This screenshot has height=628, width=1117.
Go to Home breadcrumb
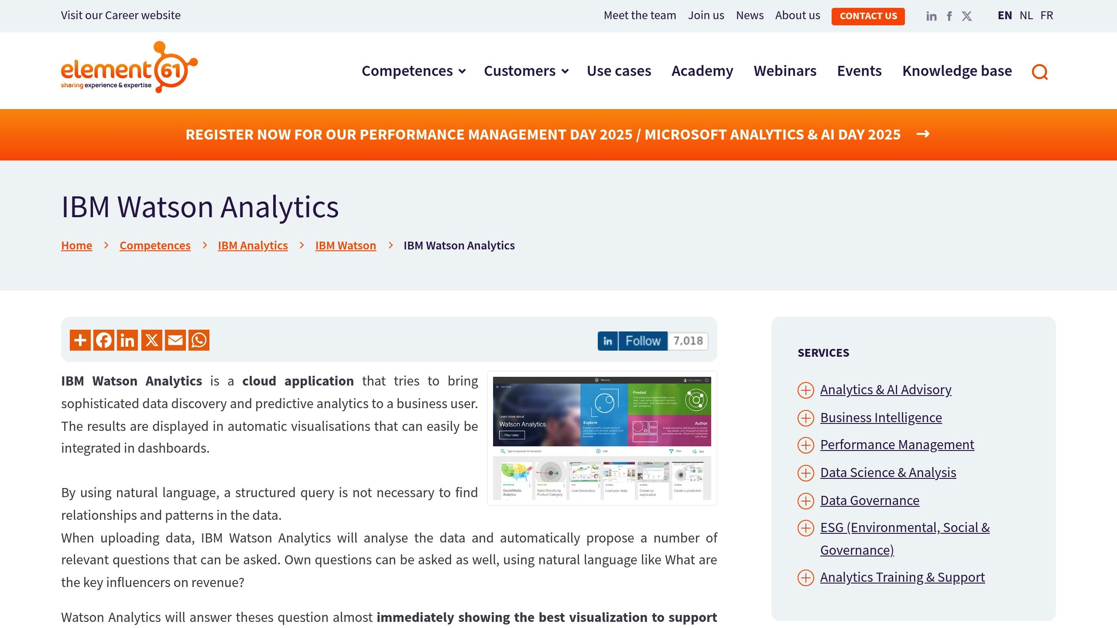coord(76,246)
